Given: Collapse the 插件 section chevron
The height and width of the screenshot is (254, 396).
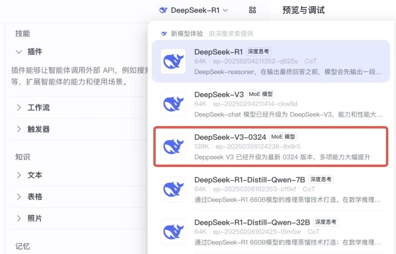Looking at the screenshot, I should (19, 52).
